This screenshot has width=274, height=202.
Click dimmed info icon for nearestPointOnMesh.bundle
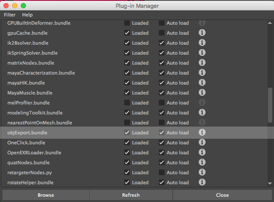(x=202, y=123)
